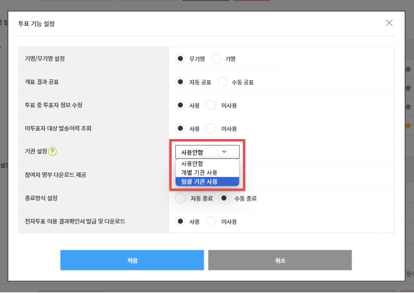Select the 기명 radio button
The height and width of the screenshot is (293, 414).
pos(216,59)
